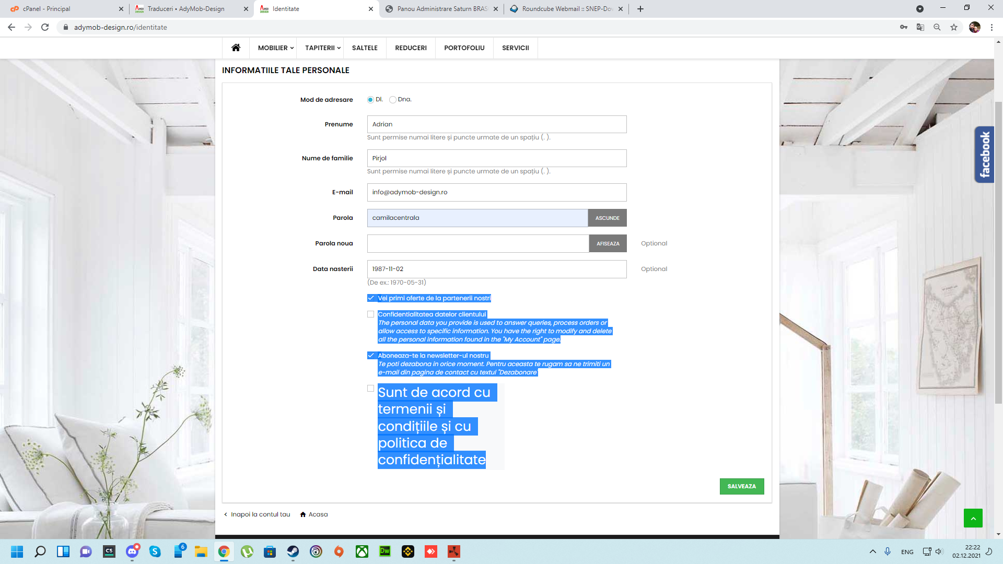Image resolution: width=1003 pixels, height=564 pixels.
Task: Open the PORTOFOLIU menu item
Action: tap(464, 48)
